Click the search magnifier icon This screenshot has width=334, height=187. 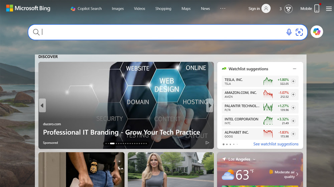click(x=36, y=32)
